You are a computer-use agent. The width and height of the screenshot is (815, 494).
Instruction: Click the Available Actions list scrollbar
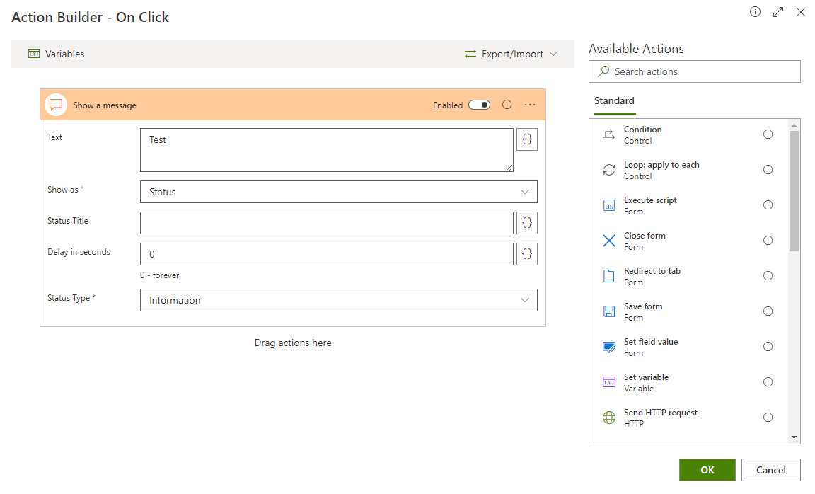point(794,191)
